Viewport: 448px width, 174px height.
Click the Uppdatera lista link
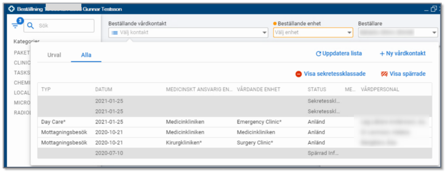coord(342,53)
